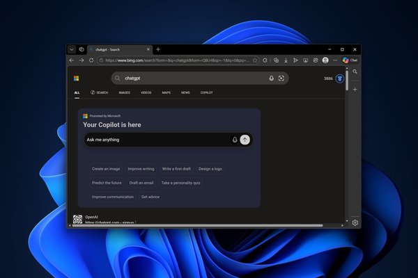
Task: Click the Share send-arrow toolbar icon
Action: [x=295, y=60]
